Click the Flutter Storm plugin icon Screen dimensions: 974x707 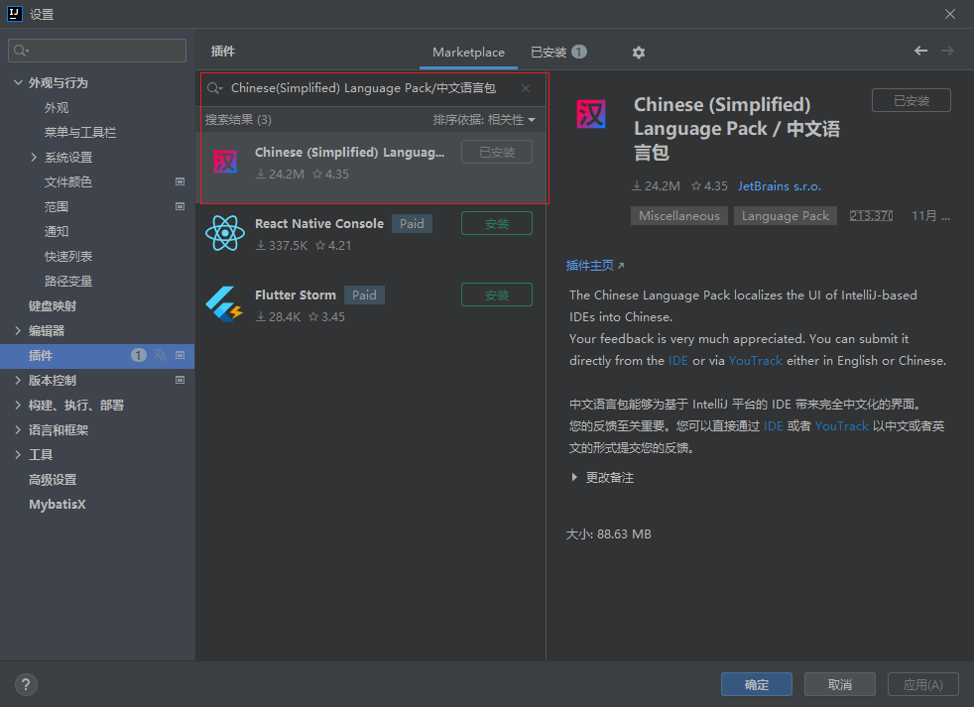(x=224, y=303)
